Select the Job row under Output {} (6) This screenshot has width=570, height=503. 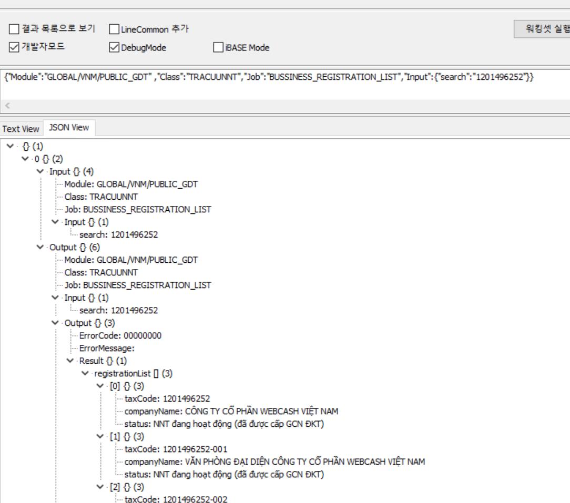pyautogui.click(x=138, y=285)
